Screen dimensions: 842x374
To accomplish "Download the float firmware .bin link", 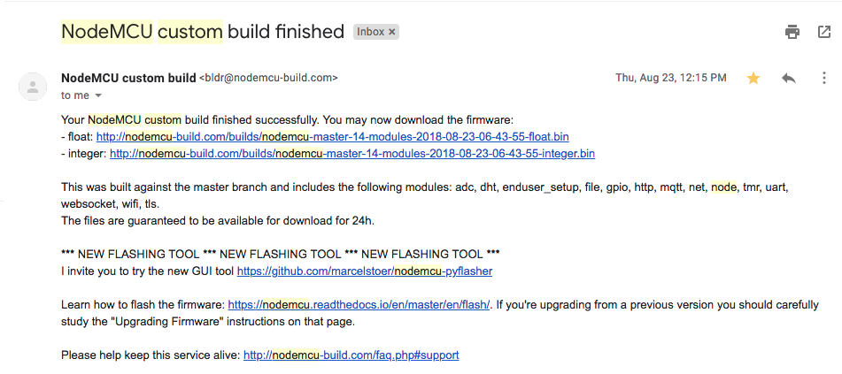I will (x=332, y=136).
